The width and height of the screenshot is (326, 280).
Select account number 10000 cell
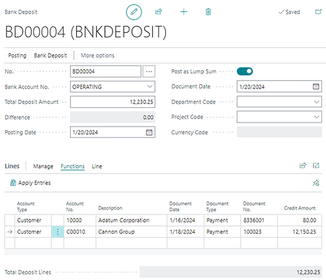pos(80,220)
